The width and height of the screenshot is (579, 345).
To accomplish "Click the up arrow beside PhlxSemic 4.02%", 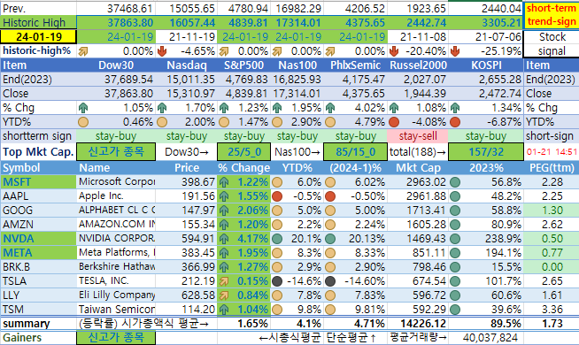I will (x=330, y=108).
